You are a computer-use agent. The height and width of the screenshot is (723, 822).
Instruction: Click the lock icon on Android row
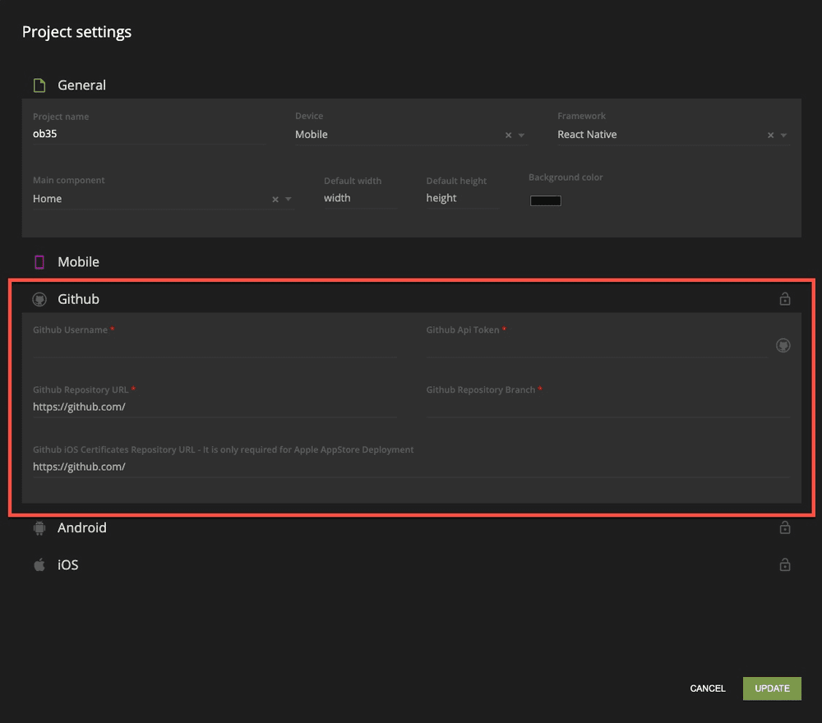[785, 527]
